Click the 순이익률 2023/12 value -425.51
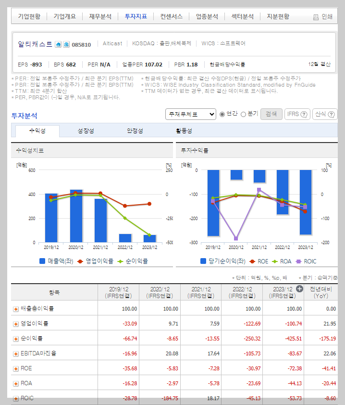Viewport: 345px width, 405px height. pyautogui.click(x=293, y=339)
